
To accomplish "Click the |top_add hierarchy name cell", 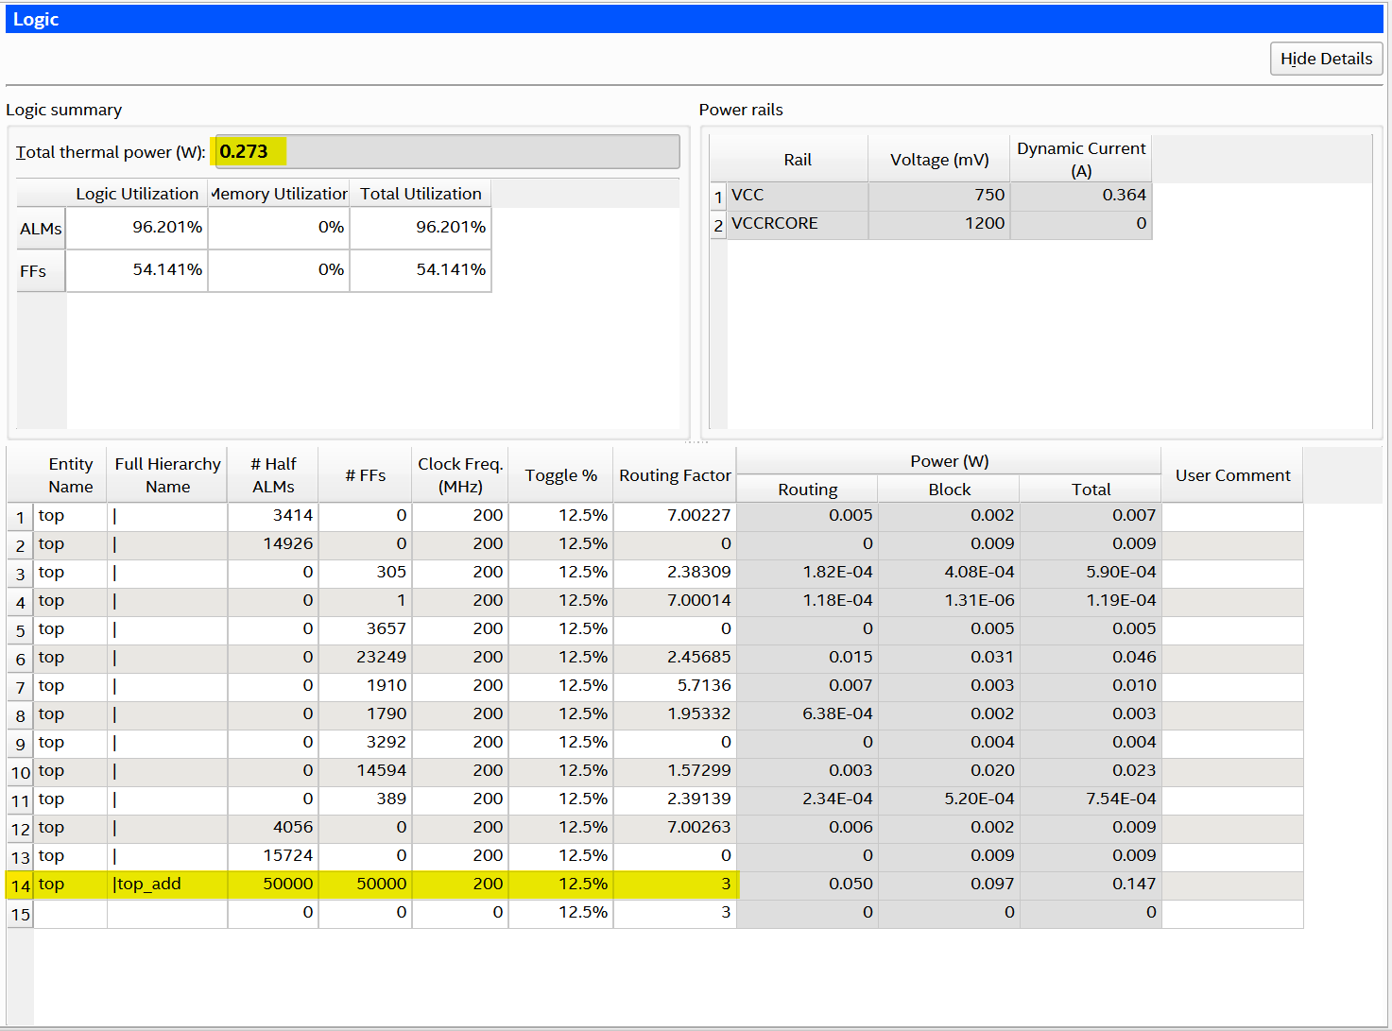I will tap(167, 885).
